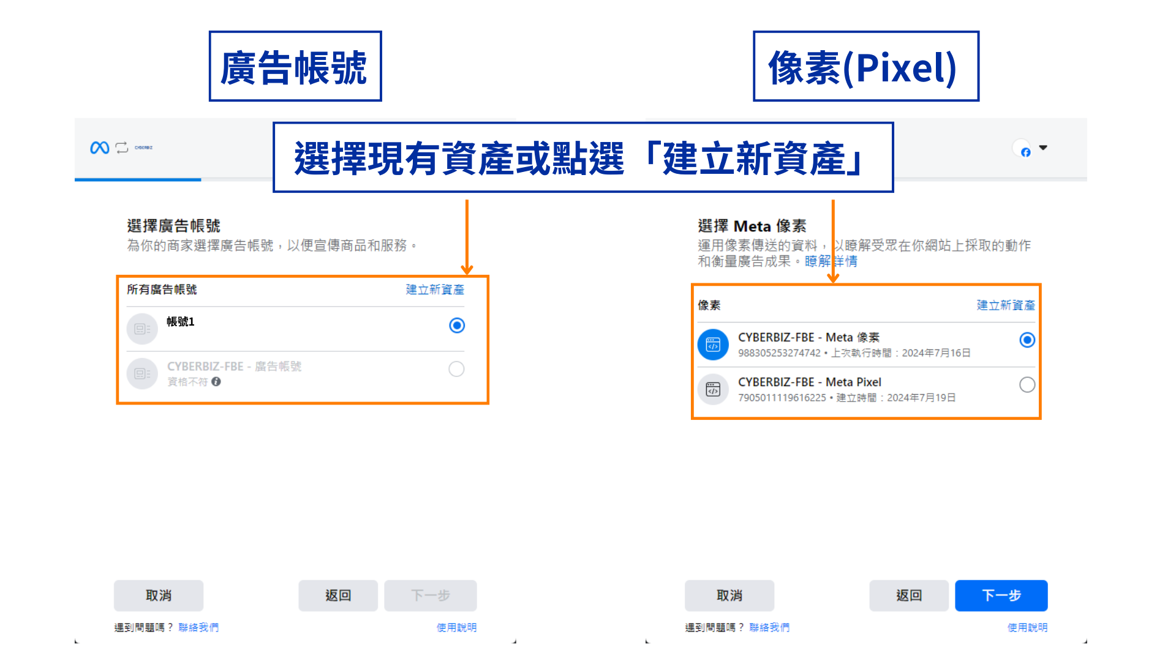Click the ad account icon next to 帳號1

142,329
